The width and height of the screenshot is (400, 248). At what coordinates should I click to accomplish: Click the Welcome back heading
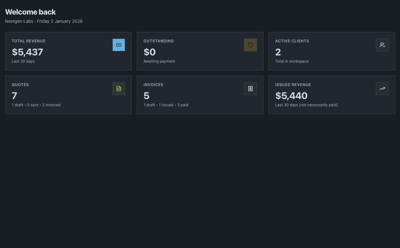[x=30, y=12]
